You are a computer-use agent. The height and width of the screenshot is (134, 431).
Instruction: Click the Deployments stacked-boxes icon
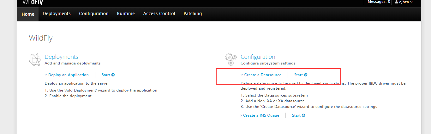point(35,60)
